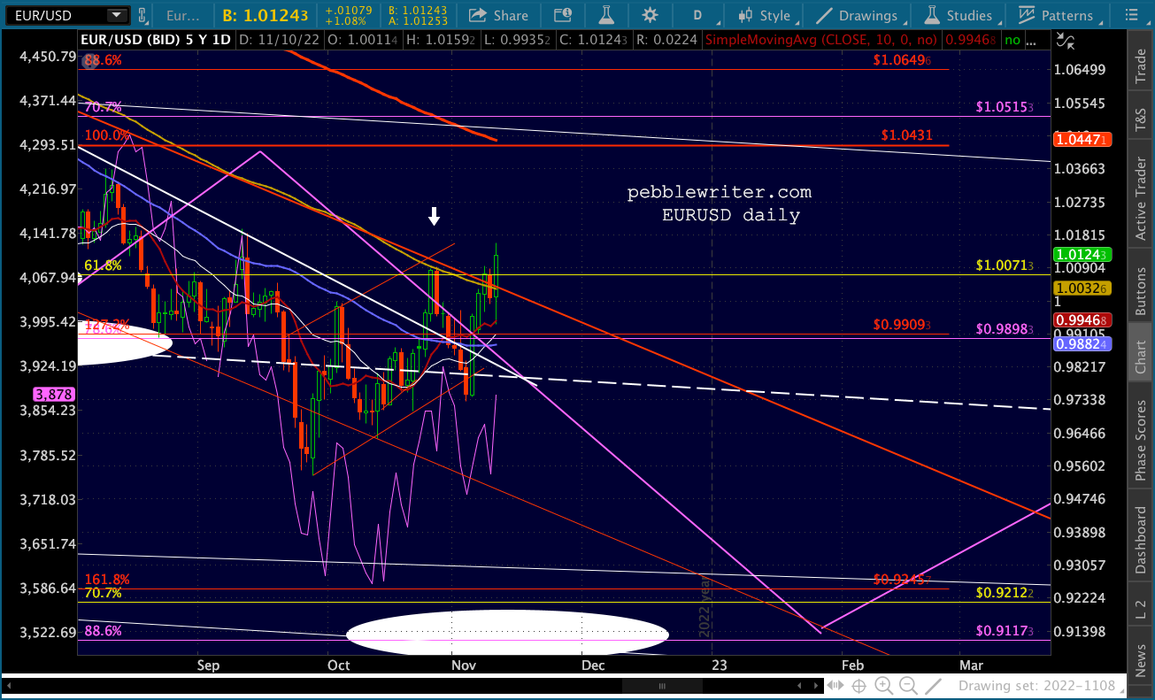Open the Style menu
The width and height of the screenshot is (1155, 700).
[766, 15]
